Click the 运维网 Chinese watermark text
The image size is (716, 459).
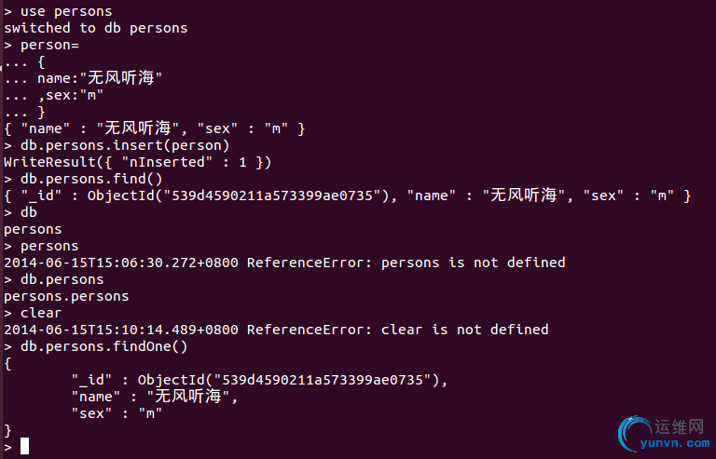coord(680,427)
